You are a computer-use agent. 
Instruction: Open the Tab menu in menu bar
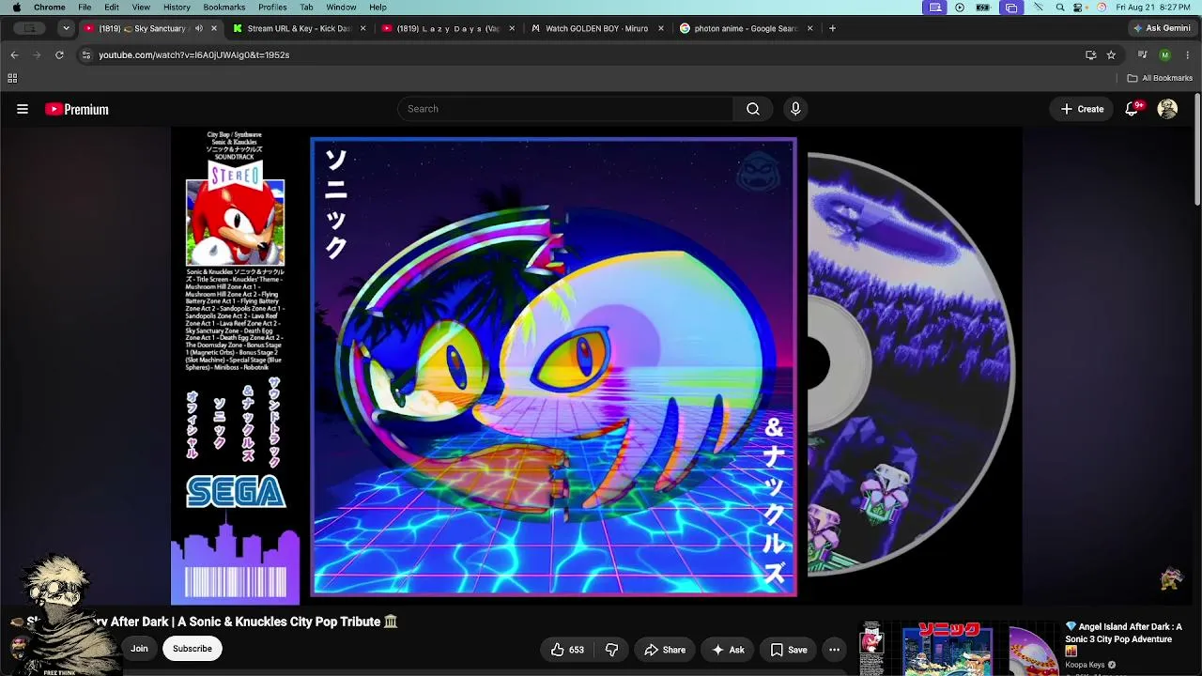point(306,8)
